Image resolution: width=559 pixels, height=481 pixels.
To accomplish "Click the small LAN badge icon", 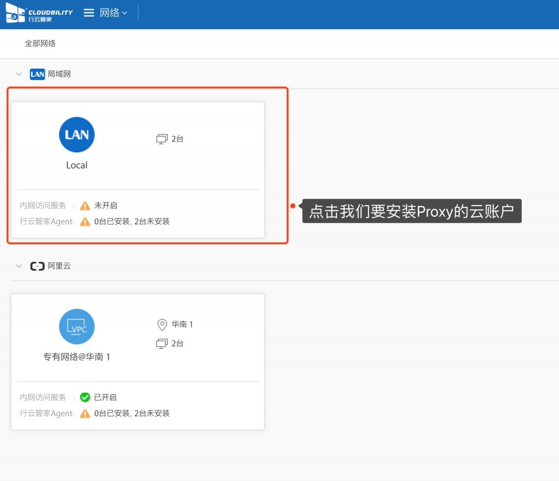I will pos(37,74).
